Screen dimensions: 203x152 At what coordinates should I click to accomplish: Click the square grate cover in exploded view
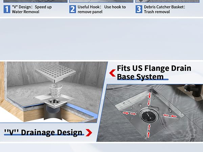click(55, 73)
